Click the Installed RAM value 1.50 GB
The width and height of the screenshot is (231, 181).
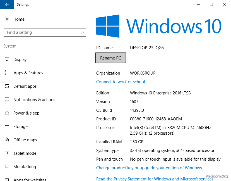[137, 142]
